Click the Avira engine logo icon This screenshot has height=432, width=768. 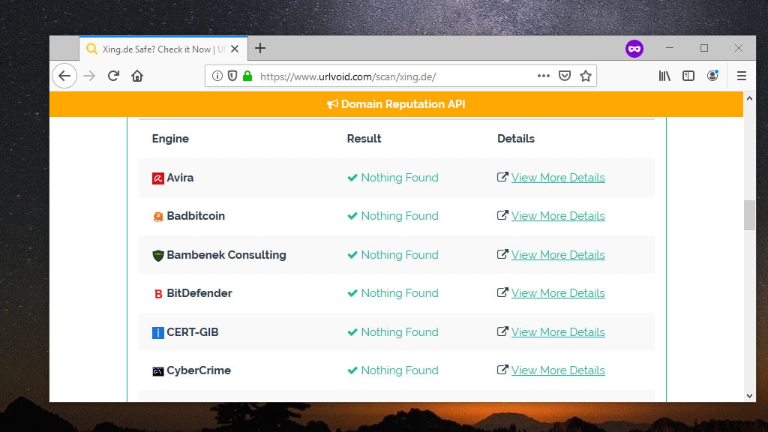tap(157, 178)
